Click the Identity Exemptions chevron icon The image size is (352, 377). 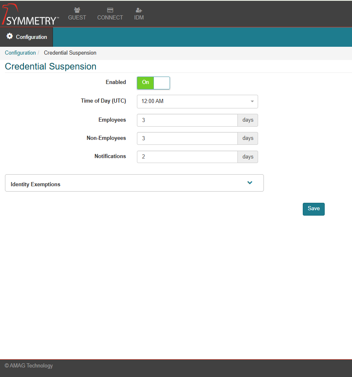[x=250, y=183]
